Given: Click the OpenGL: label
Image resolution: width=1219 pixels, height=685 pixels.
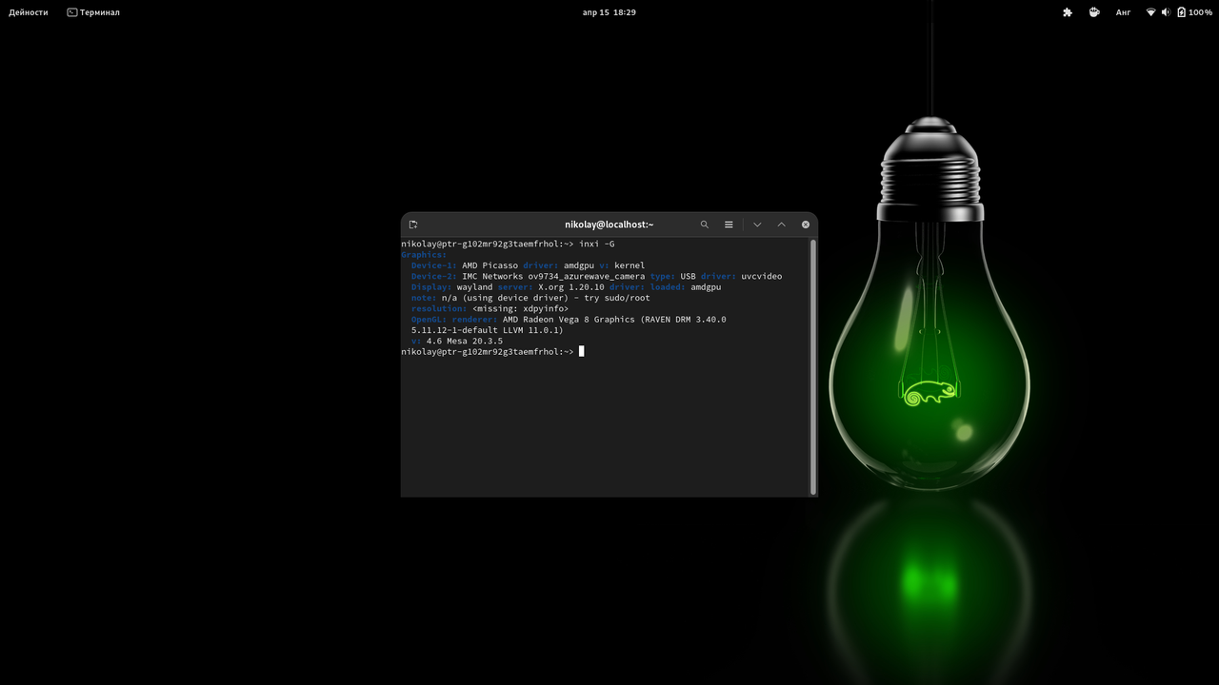Looking at the screenshot, I should pos(430,320).
